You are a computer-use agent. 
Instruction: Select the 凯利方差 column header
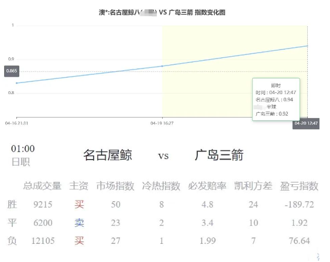[253, 186]
